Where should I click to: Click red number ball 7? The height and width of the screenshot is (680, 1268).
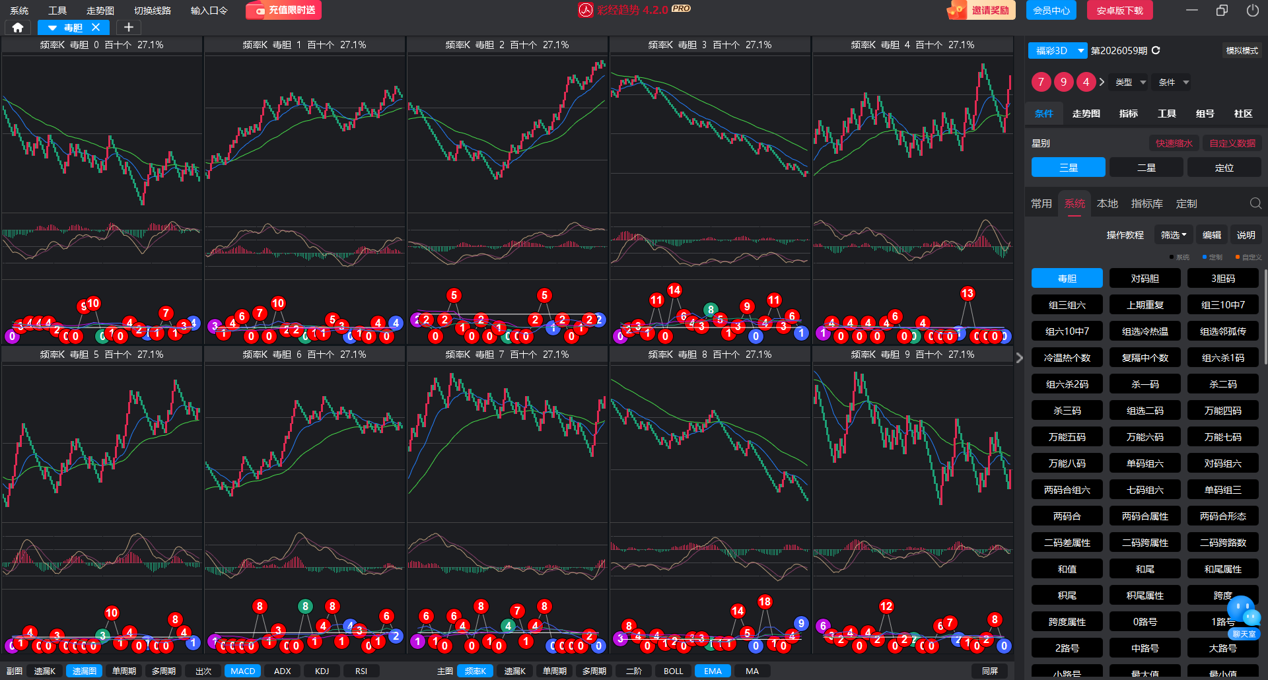[1041, 82]
